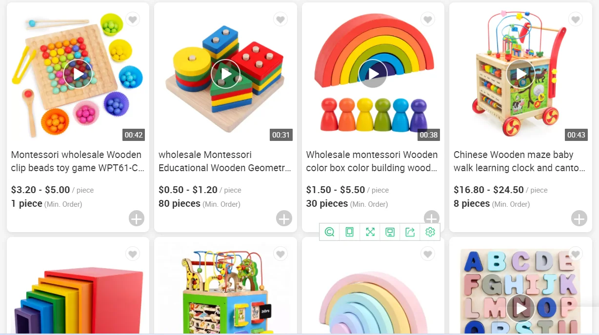Screen dimensions: 599x335
Task: Play the alphabet puzzle video
Action: (520, 309)
